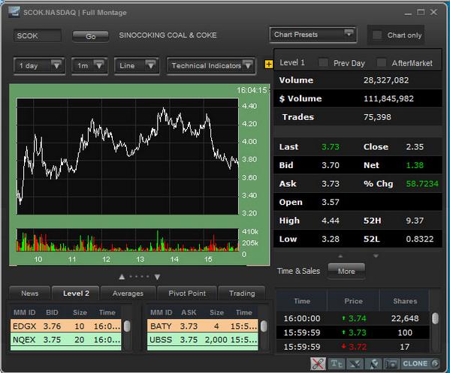Viewport: 450px width, 373px height.
Task: Select the BATY 3.73 ask row
Action: tap(202, 326)
